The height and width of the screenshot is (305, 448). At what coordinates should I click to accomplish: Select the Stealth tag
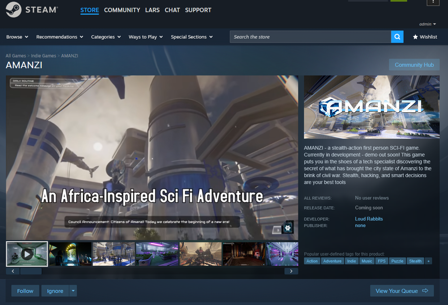415,261
